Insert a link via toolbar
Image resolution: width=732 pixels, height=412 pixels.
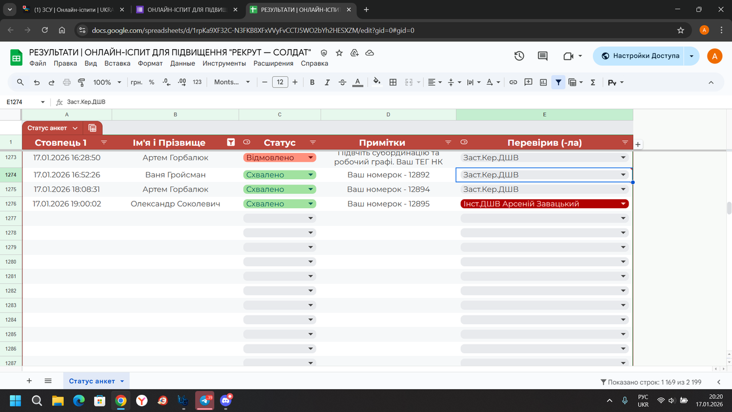[513, 82]
